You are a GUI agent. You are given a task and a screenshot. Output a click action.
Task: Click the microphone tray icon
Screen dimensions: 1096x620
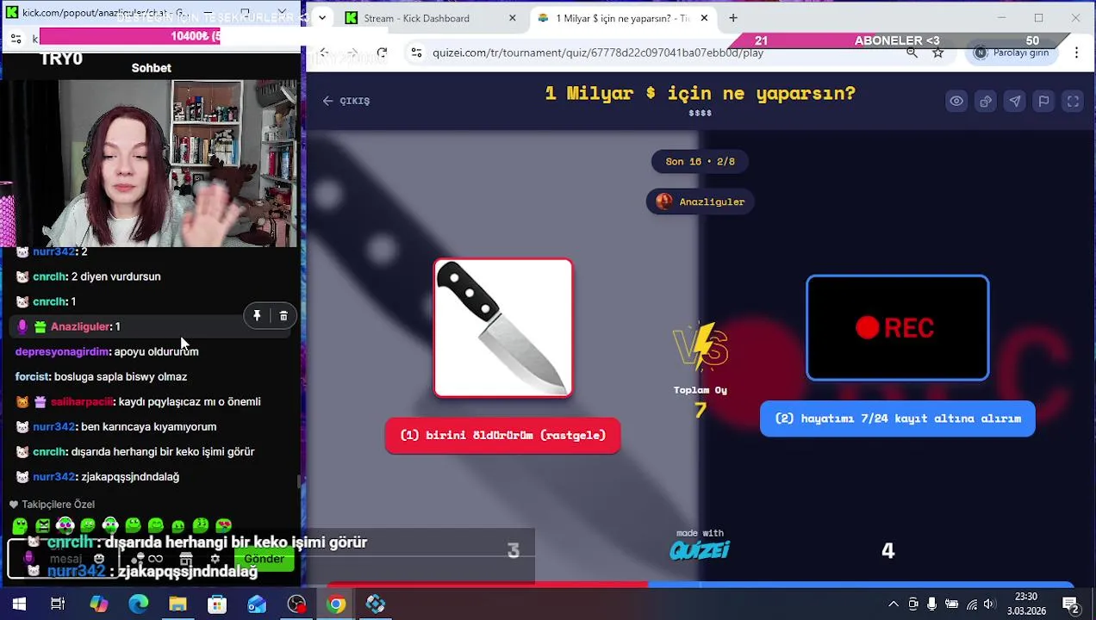point(931,604)
